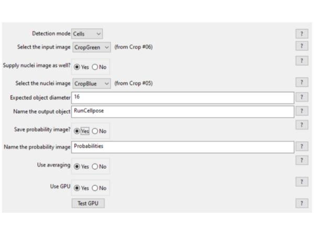
Task: Open help for Select the nuclei image
Action: coord(301,82)
